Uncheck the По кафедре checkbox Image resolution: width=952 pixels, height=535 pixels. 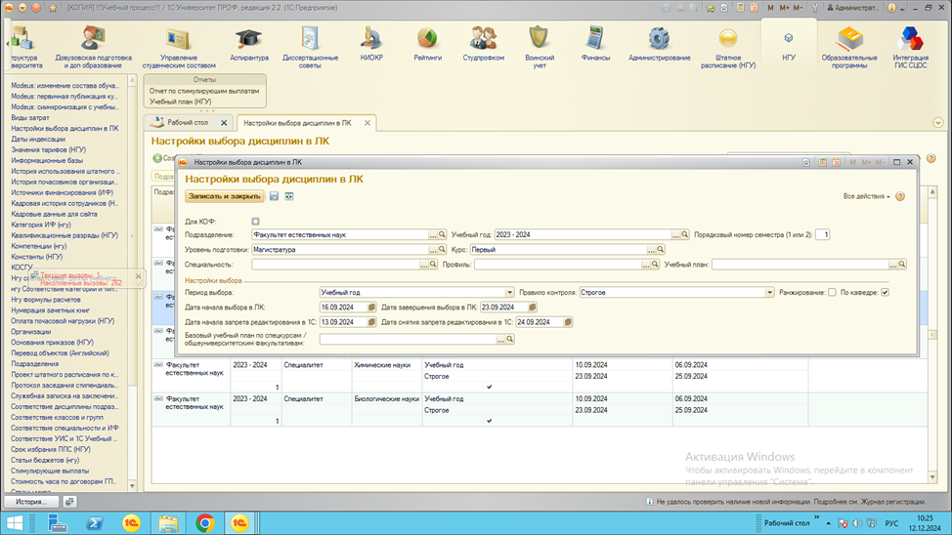886,292
